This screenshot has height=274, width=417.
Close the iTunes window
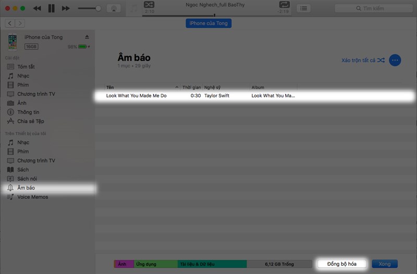7,8
